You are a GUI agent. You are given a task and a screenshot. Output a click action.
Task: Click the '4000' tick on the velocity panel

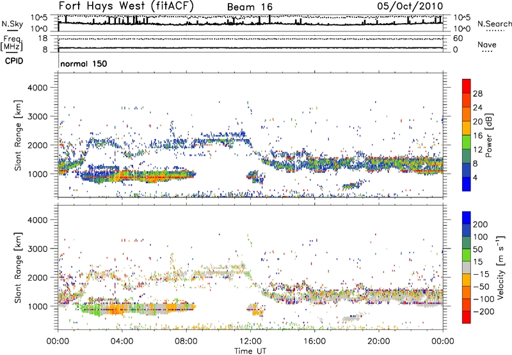click(x=38, y=220)
